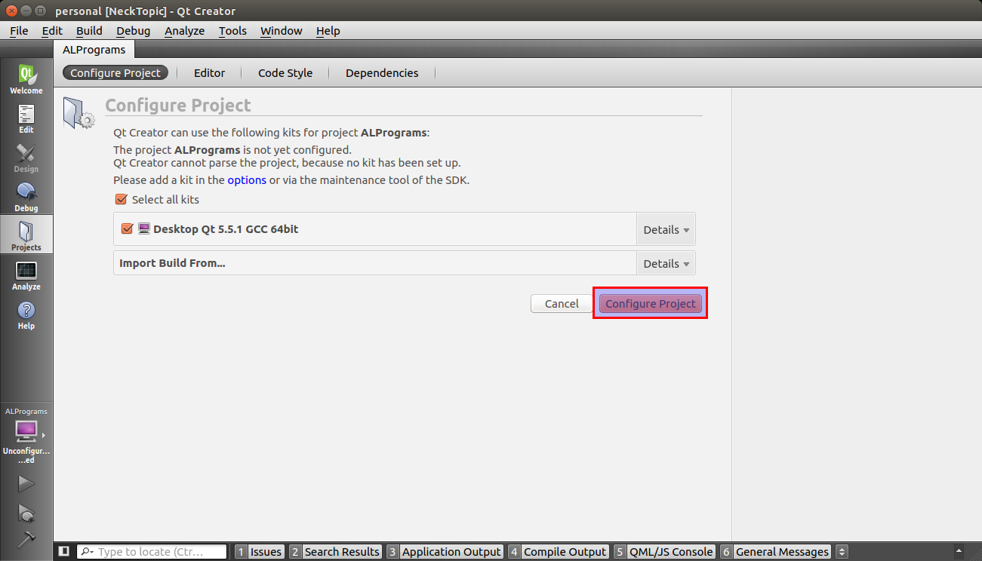Click the Configure Project button

[651, 303]
